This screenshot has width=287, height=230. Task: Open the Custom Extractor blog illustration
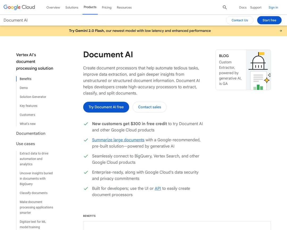tap(258, 70)
